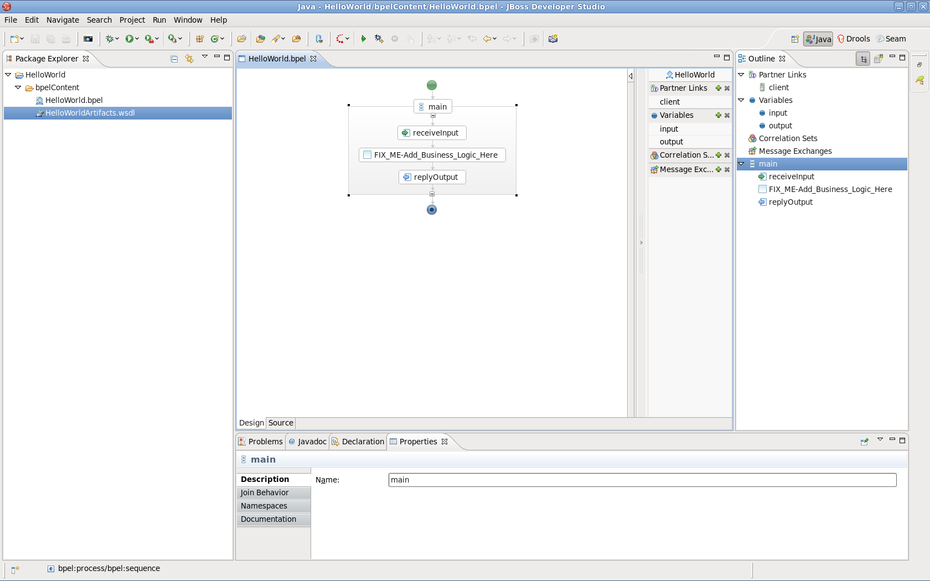Image resolution: width=930 pixels, height=581 pixels.
Task: Switch to the Source tab of the BPEL editor
Action: point(280,423)
